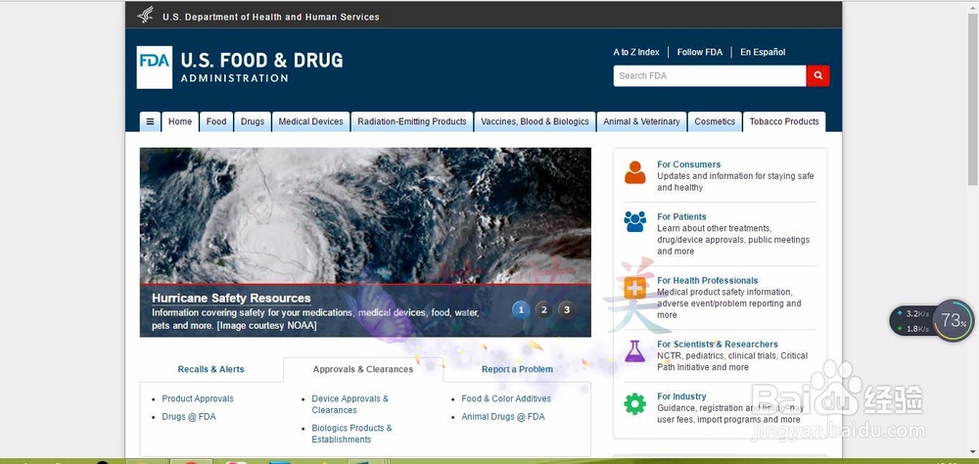Click Hurricane Safety Resources headline

pos(232,298)
